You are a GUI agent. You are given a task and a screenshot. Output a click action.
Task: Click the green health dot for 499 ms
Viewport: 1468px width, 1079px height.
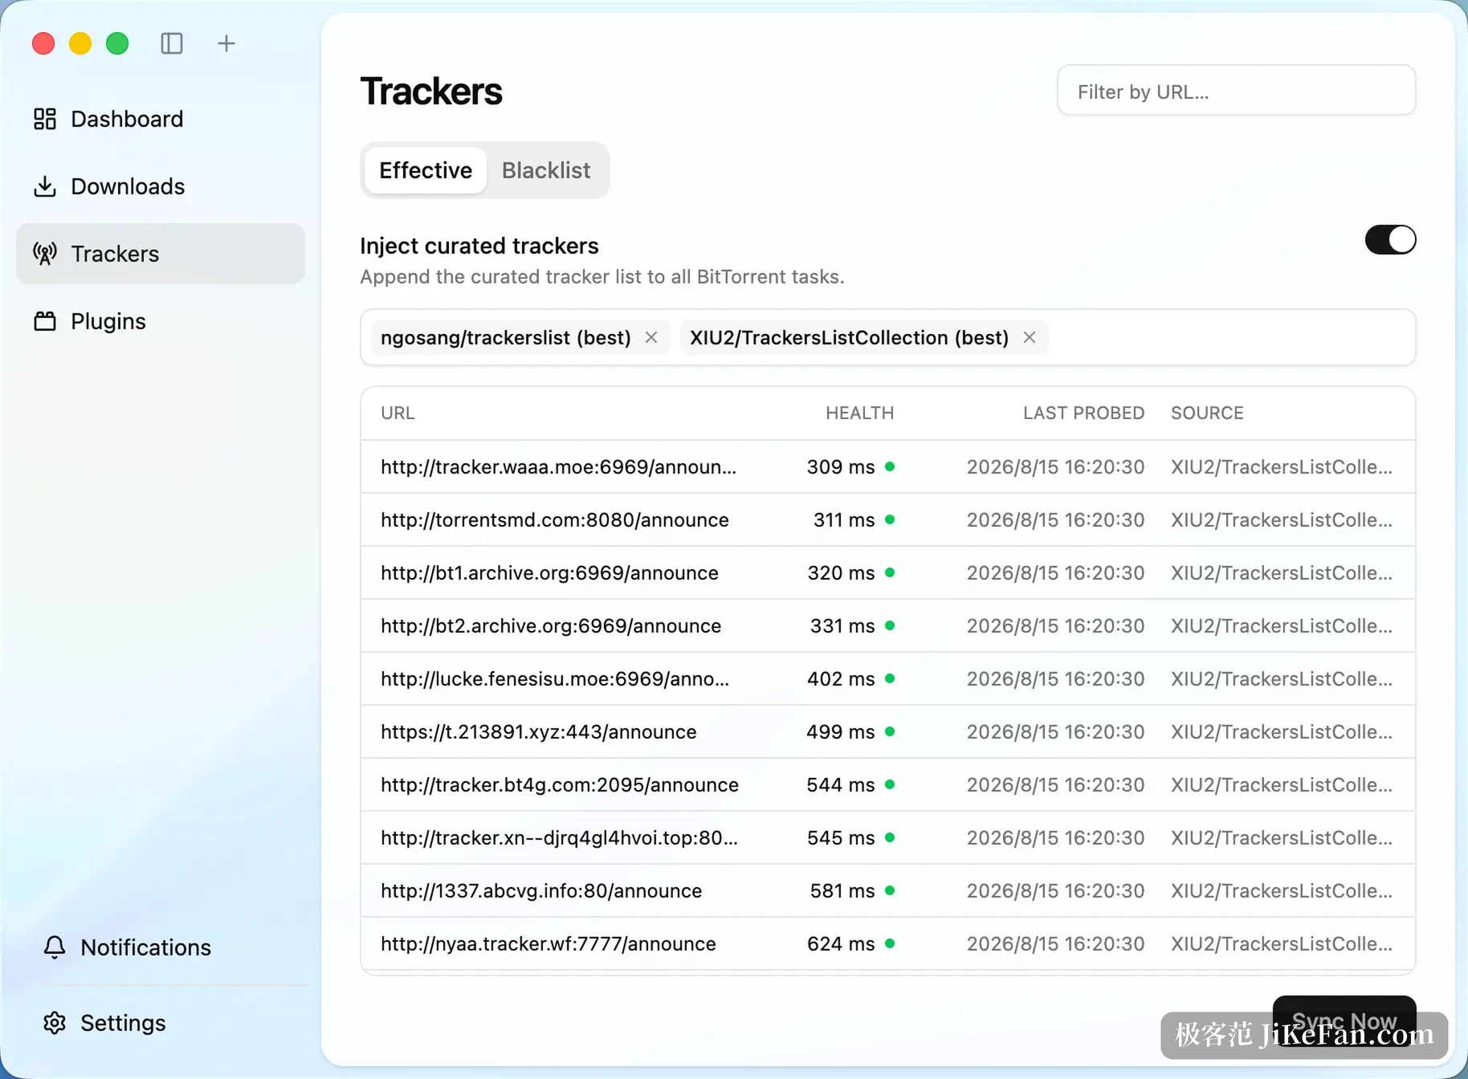click(890, 731)
